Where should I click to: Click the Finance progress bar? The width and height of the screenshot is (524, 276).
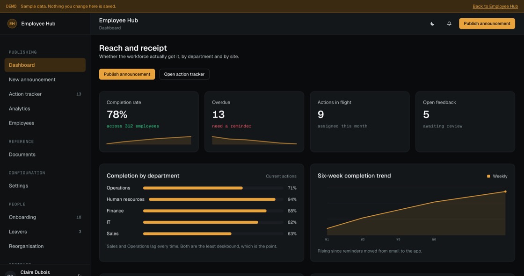(x=213, y=211)
